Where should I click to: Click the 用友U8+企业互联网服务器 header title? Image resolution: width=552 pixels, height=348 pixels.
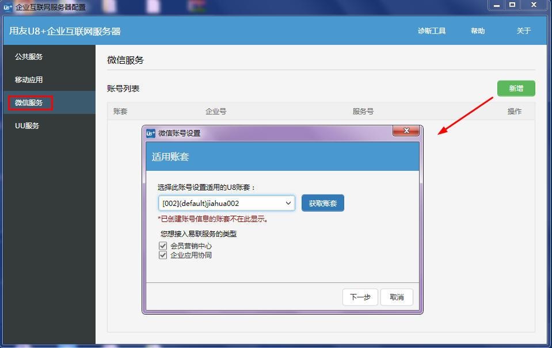coord(65,31)
